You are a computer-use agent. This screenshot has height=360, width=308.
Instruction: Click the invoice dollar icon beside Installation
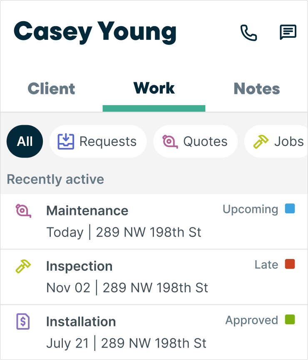23,322
